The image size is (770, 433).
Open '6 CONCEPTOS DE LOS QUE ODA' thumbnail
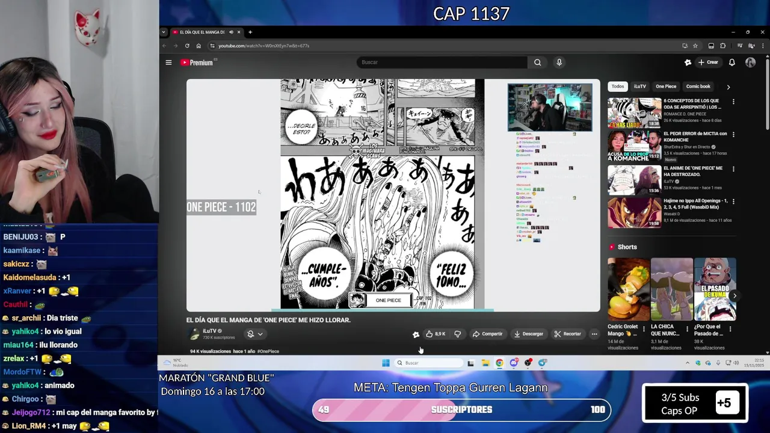point(634,112)
